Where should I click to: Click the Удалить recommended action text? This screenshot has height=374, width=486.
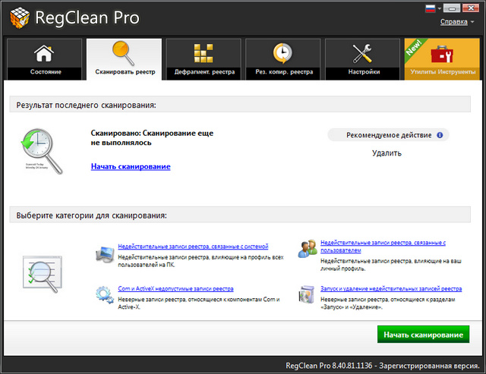click(387, 153)
